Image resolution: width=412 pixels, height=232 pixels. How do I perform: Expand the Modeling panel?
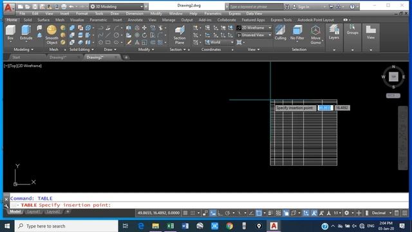click(x=24, y=50)
